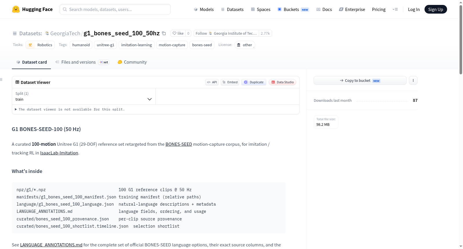Screen dimensions: 463x249
Task: Click the Hugging Face logo icon
Action: [16, 9]
